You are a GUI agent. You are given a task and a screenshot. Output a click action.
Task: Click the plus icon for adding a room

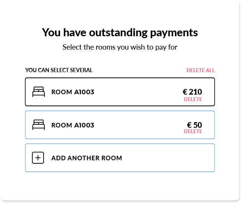click(38, 158)
